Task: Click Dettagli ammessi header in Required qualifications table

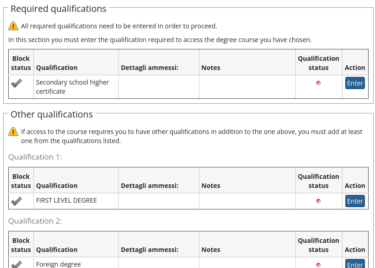Action: [149, 68]
